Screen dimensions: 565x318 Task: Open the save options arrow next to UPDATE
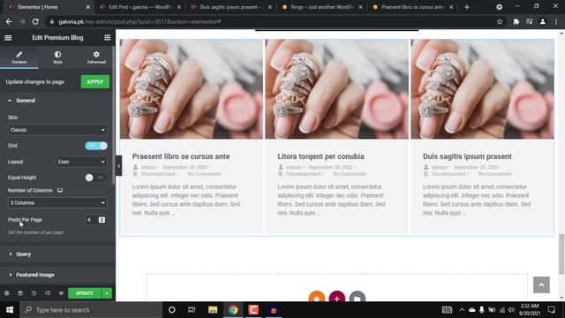click(107, 293)
